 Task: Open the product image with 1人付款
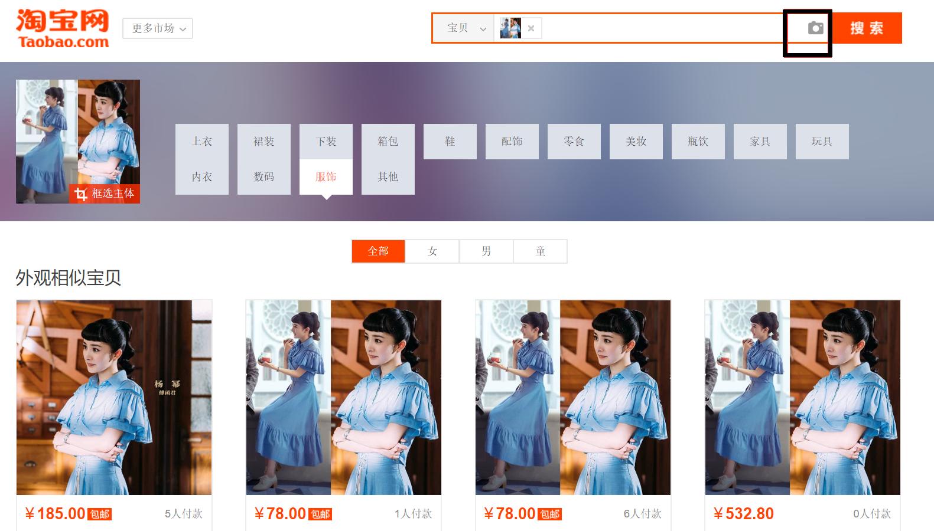point(344,398)
